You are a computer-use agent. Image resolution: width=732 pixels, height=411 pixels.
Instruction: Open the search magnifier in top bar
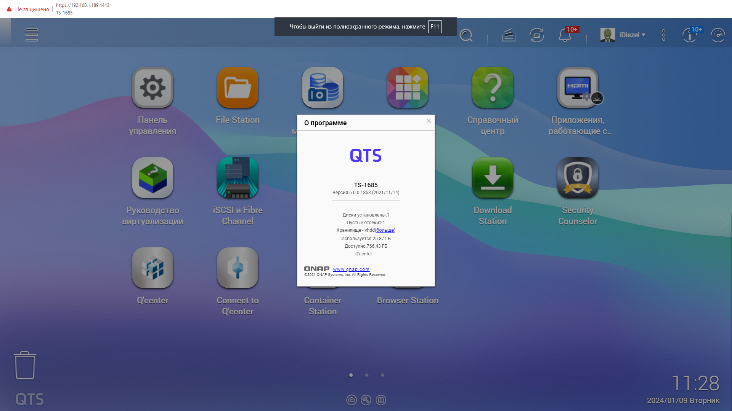(466, 35)
